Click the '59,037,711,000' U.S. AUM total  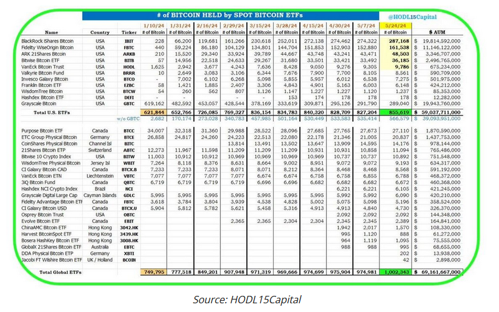440,112
